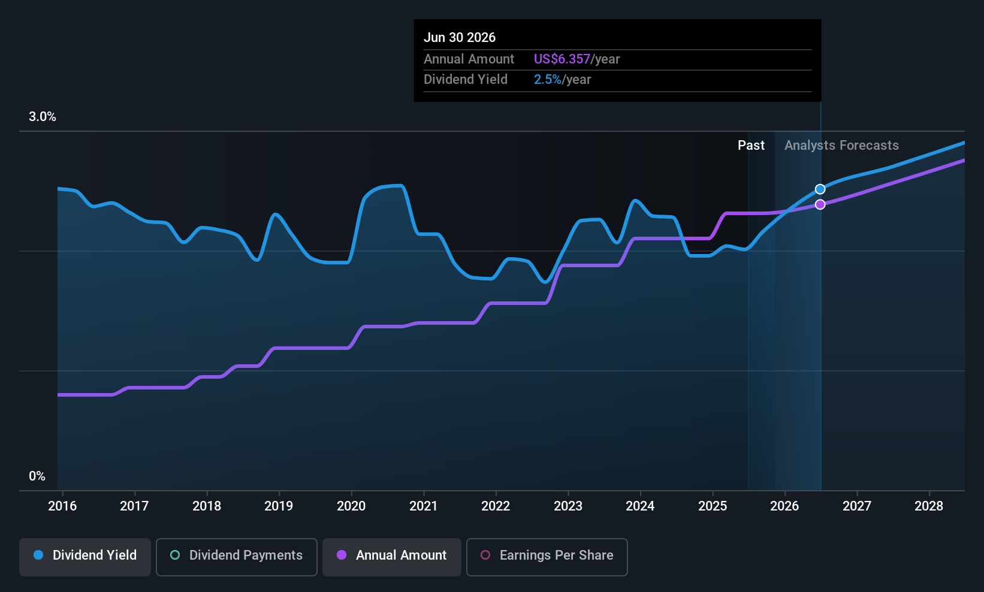Screen dimensions: 984x592
Task: Click the 2017 x-axis label
Action: 134,506
